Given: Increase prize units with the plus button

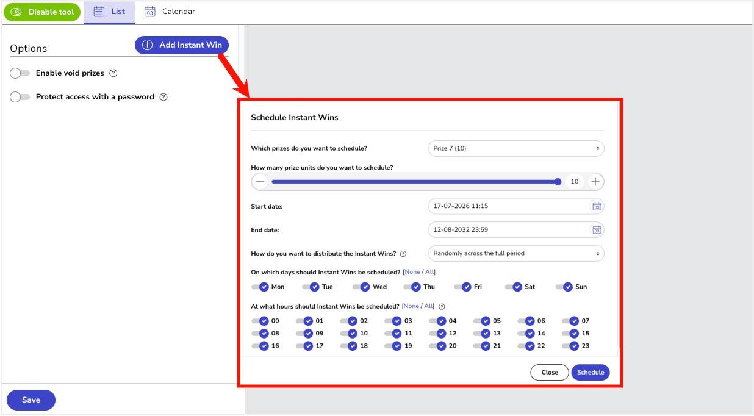Looking at the screenshot, I should tap(595, 182).
